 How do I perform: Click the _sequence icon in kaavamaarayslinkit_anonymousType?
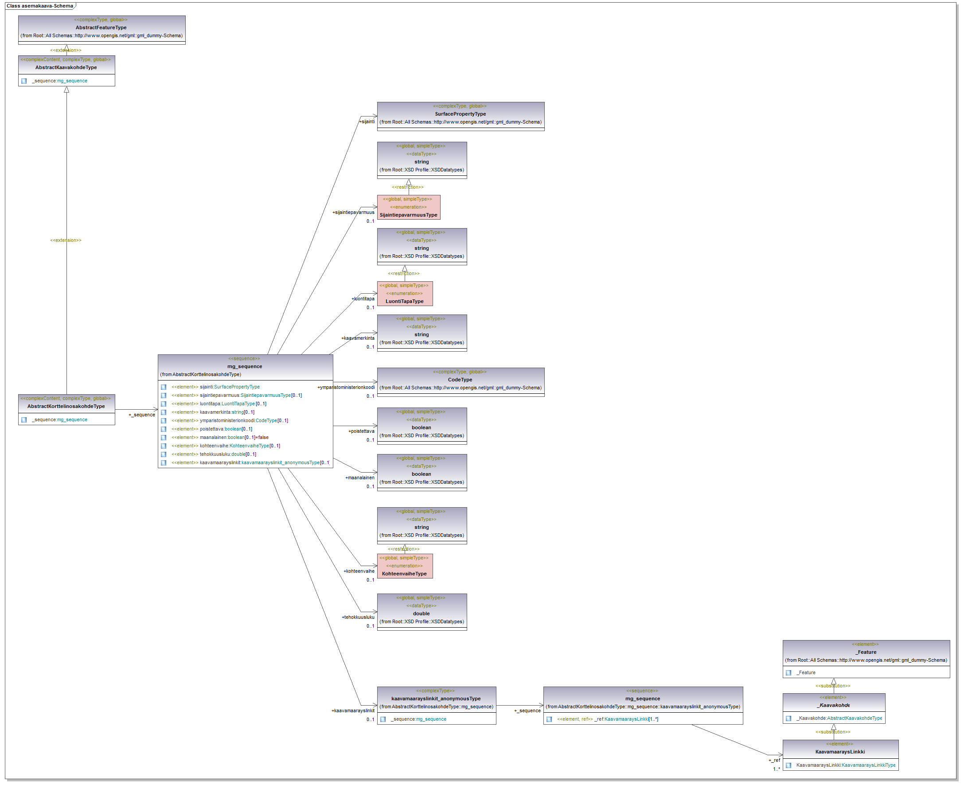click(x=383, y=719)
